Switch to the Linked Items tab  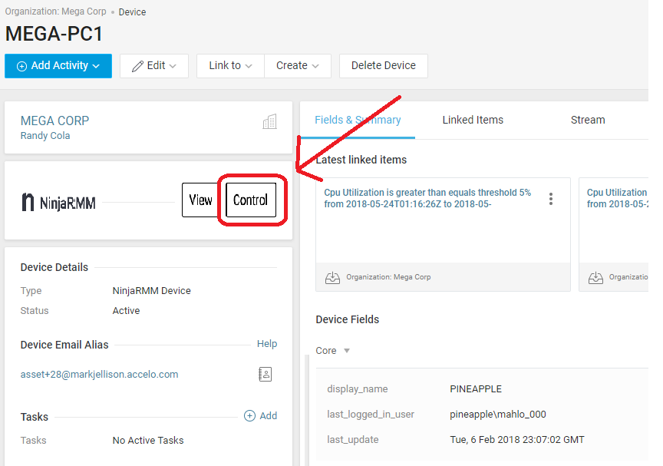[473, 120]
